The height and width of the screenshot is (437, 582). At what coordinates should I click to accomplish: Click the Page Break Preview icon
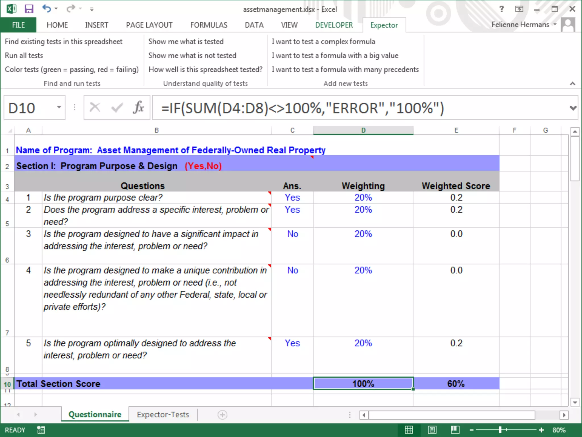click(455, 430)
